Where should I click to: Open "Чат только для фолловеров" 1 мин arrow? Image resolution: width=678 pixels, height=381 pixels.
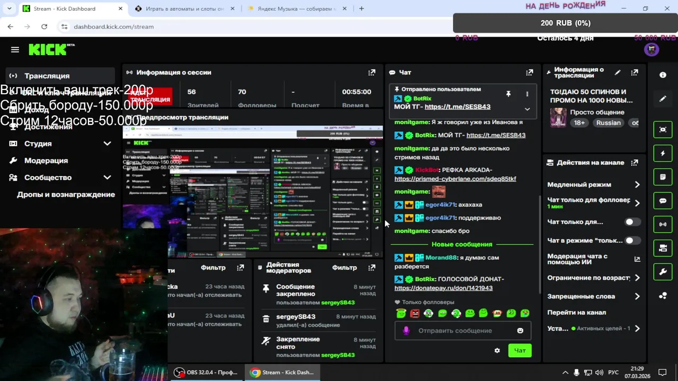(637, 203)
